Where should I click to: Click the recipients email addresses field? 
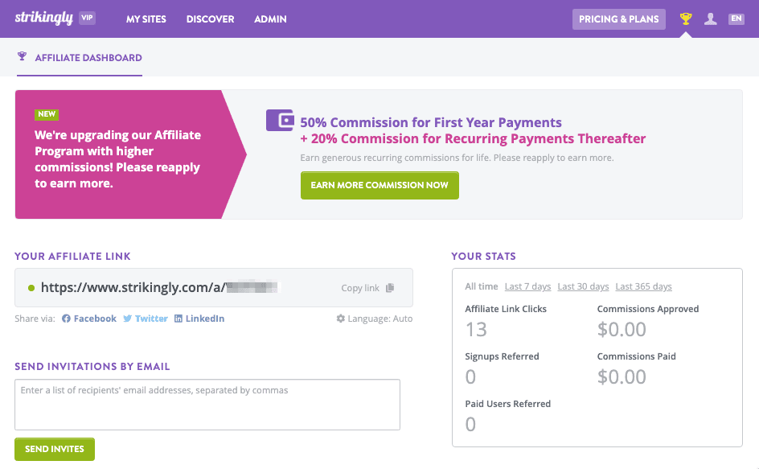tap(207, 404)
